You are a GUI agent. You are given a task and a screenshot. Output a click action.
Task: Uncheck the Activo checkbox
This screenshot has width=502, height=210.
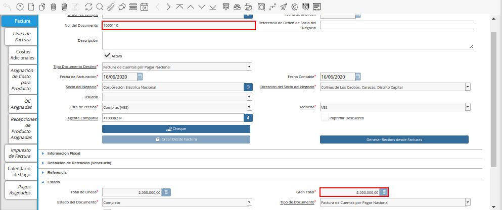tap(107, 56)
